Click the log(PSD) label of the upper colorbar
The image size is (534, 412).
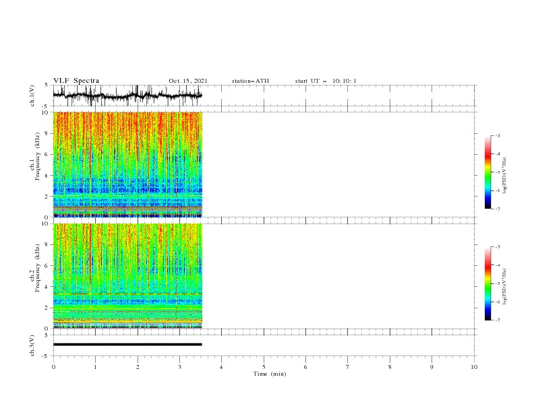(505, 176)
